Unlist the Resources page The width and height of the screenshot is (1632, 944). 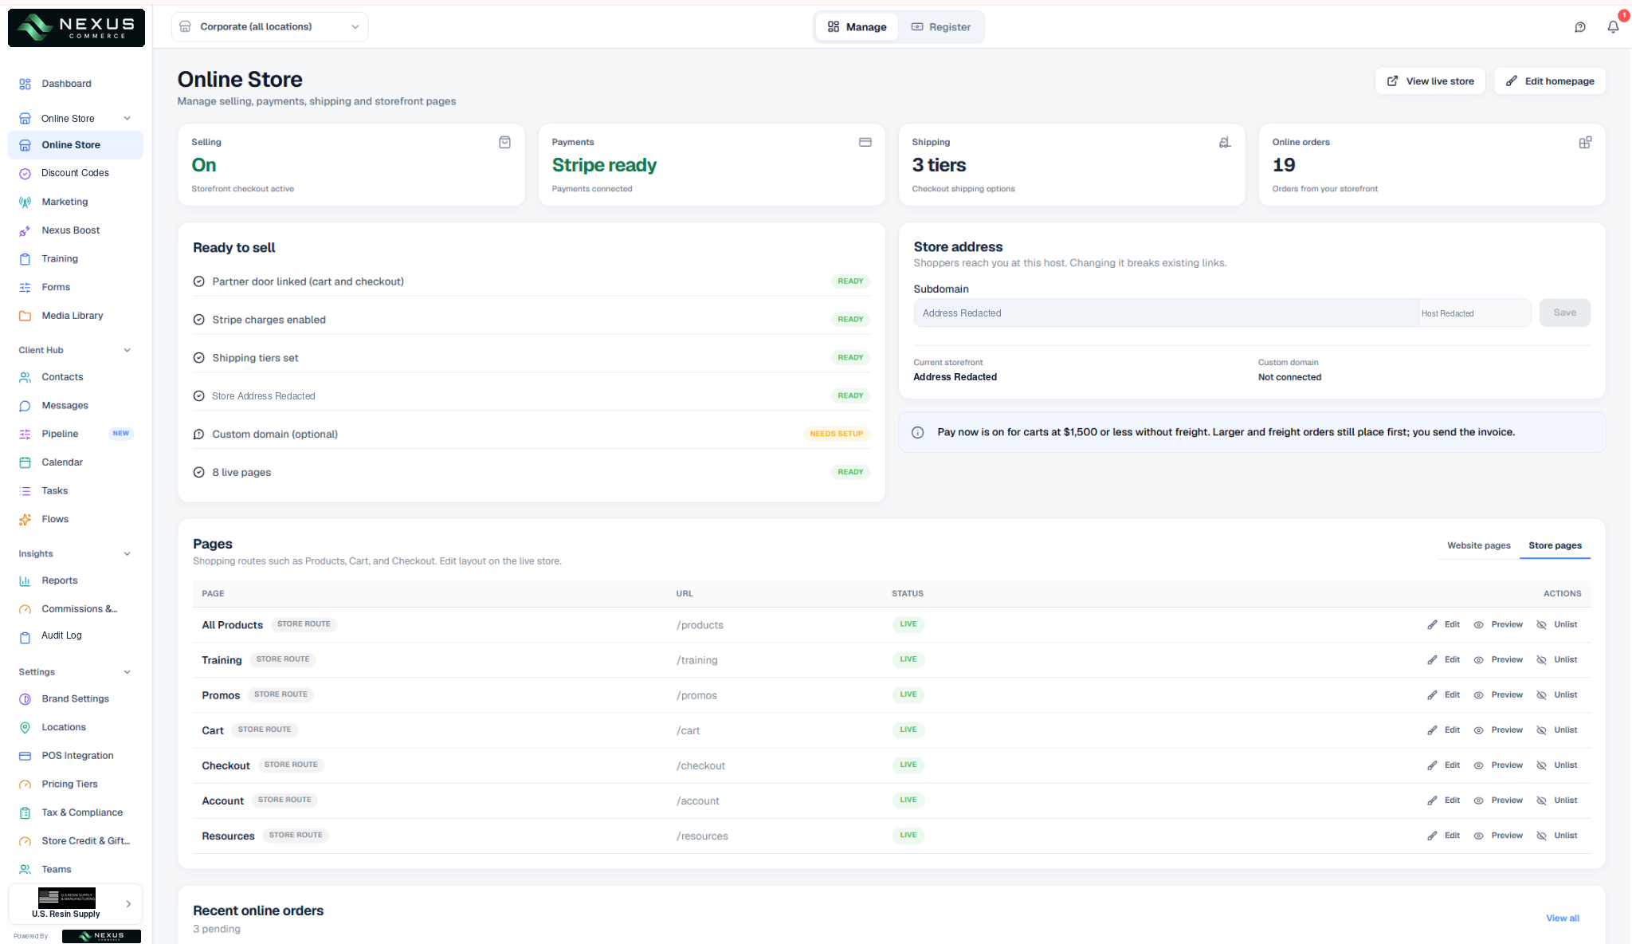pos(1557,836)
